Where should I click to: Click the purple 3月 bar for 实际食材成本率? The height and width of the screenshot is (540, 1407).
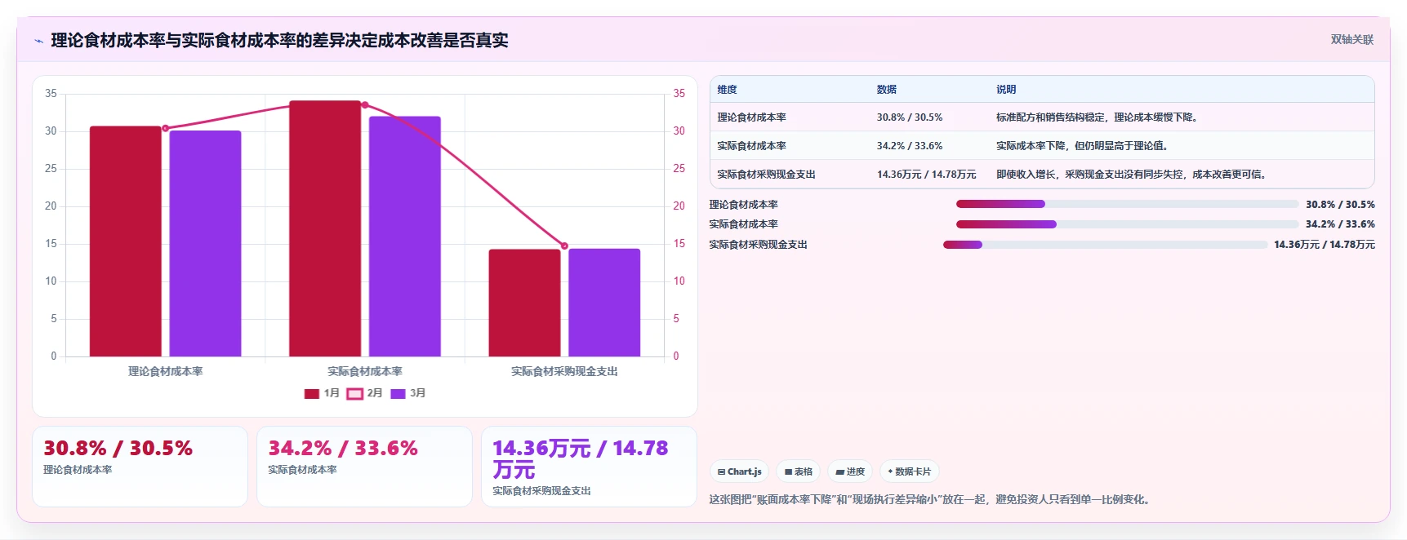405,237
